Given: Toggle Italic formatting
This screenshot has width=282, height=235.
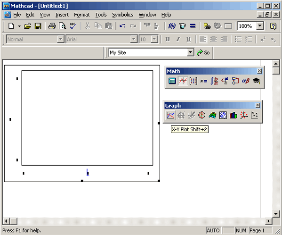Looking at the screenshot, I should (x=178, y=39).
